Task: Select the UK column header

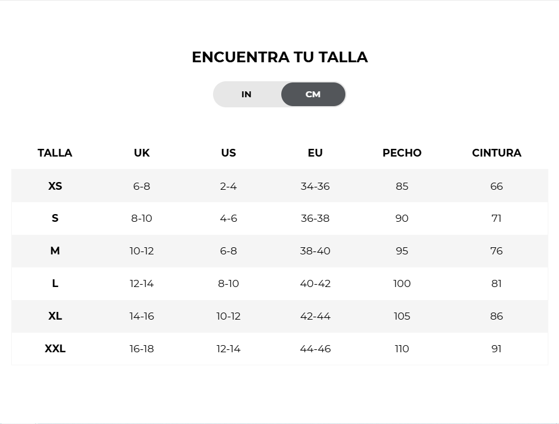Action: [x=142, y=153]
